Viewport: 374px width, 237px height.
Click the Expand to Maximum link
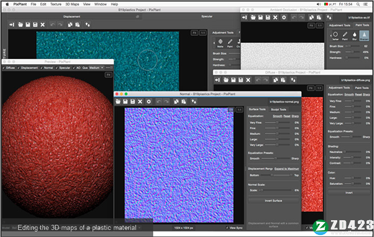pos(287,169)
